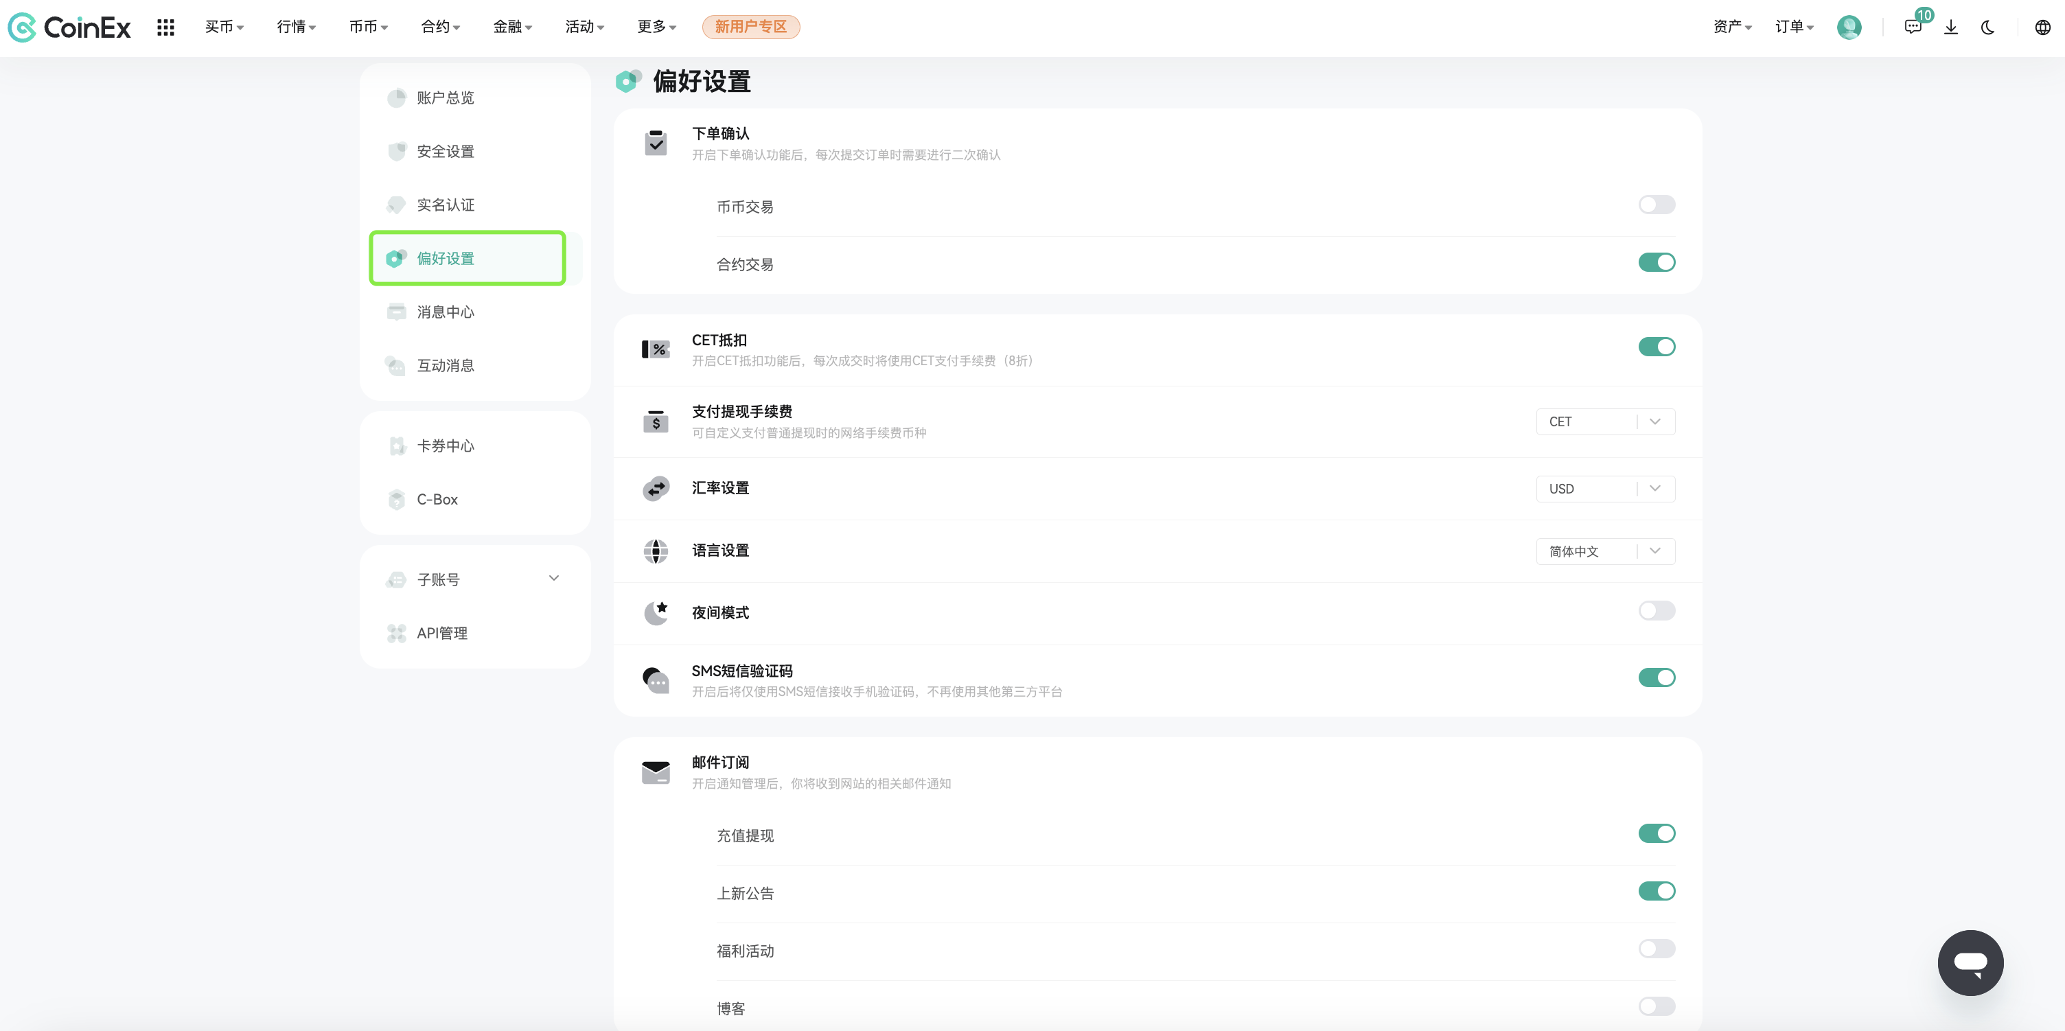This screenshot has width=2065, height=1031.
Task: Click the SMS短信验证码 chat icon
Action: (656, 680)
